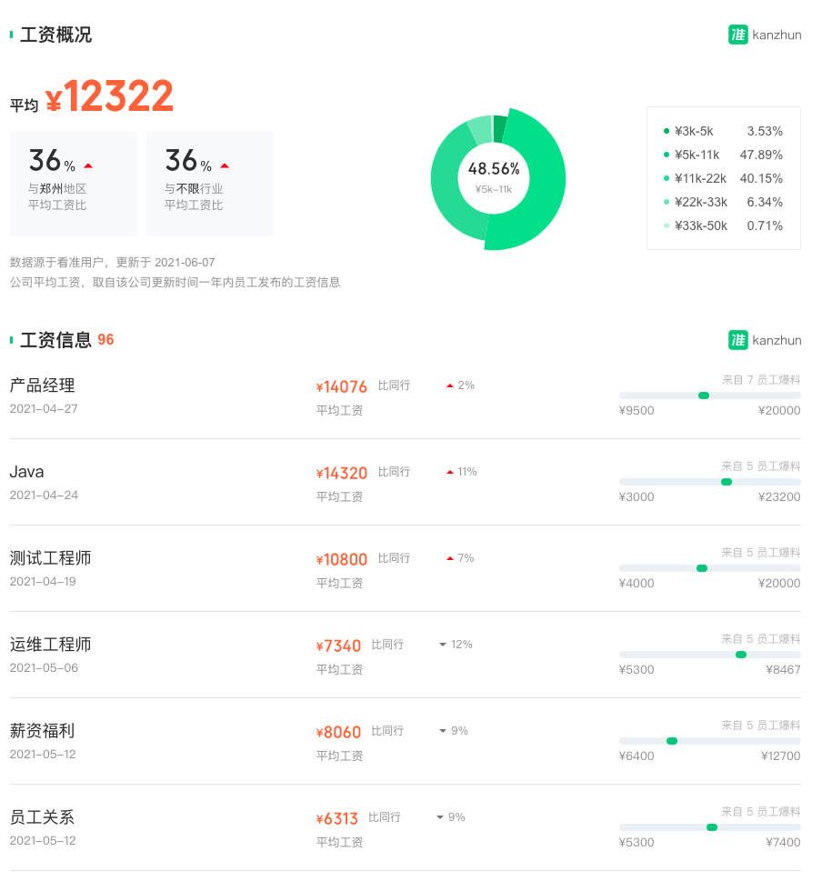Click the 测试工程师 salary range slider marker

(702, 568)
